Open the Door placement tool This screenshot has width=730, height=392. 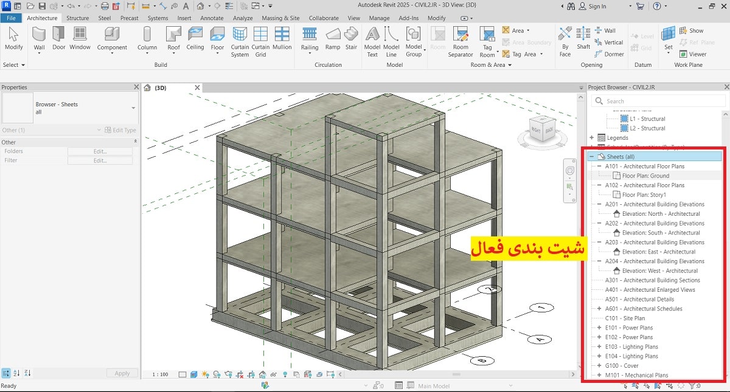(58, 40)
